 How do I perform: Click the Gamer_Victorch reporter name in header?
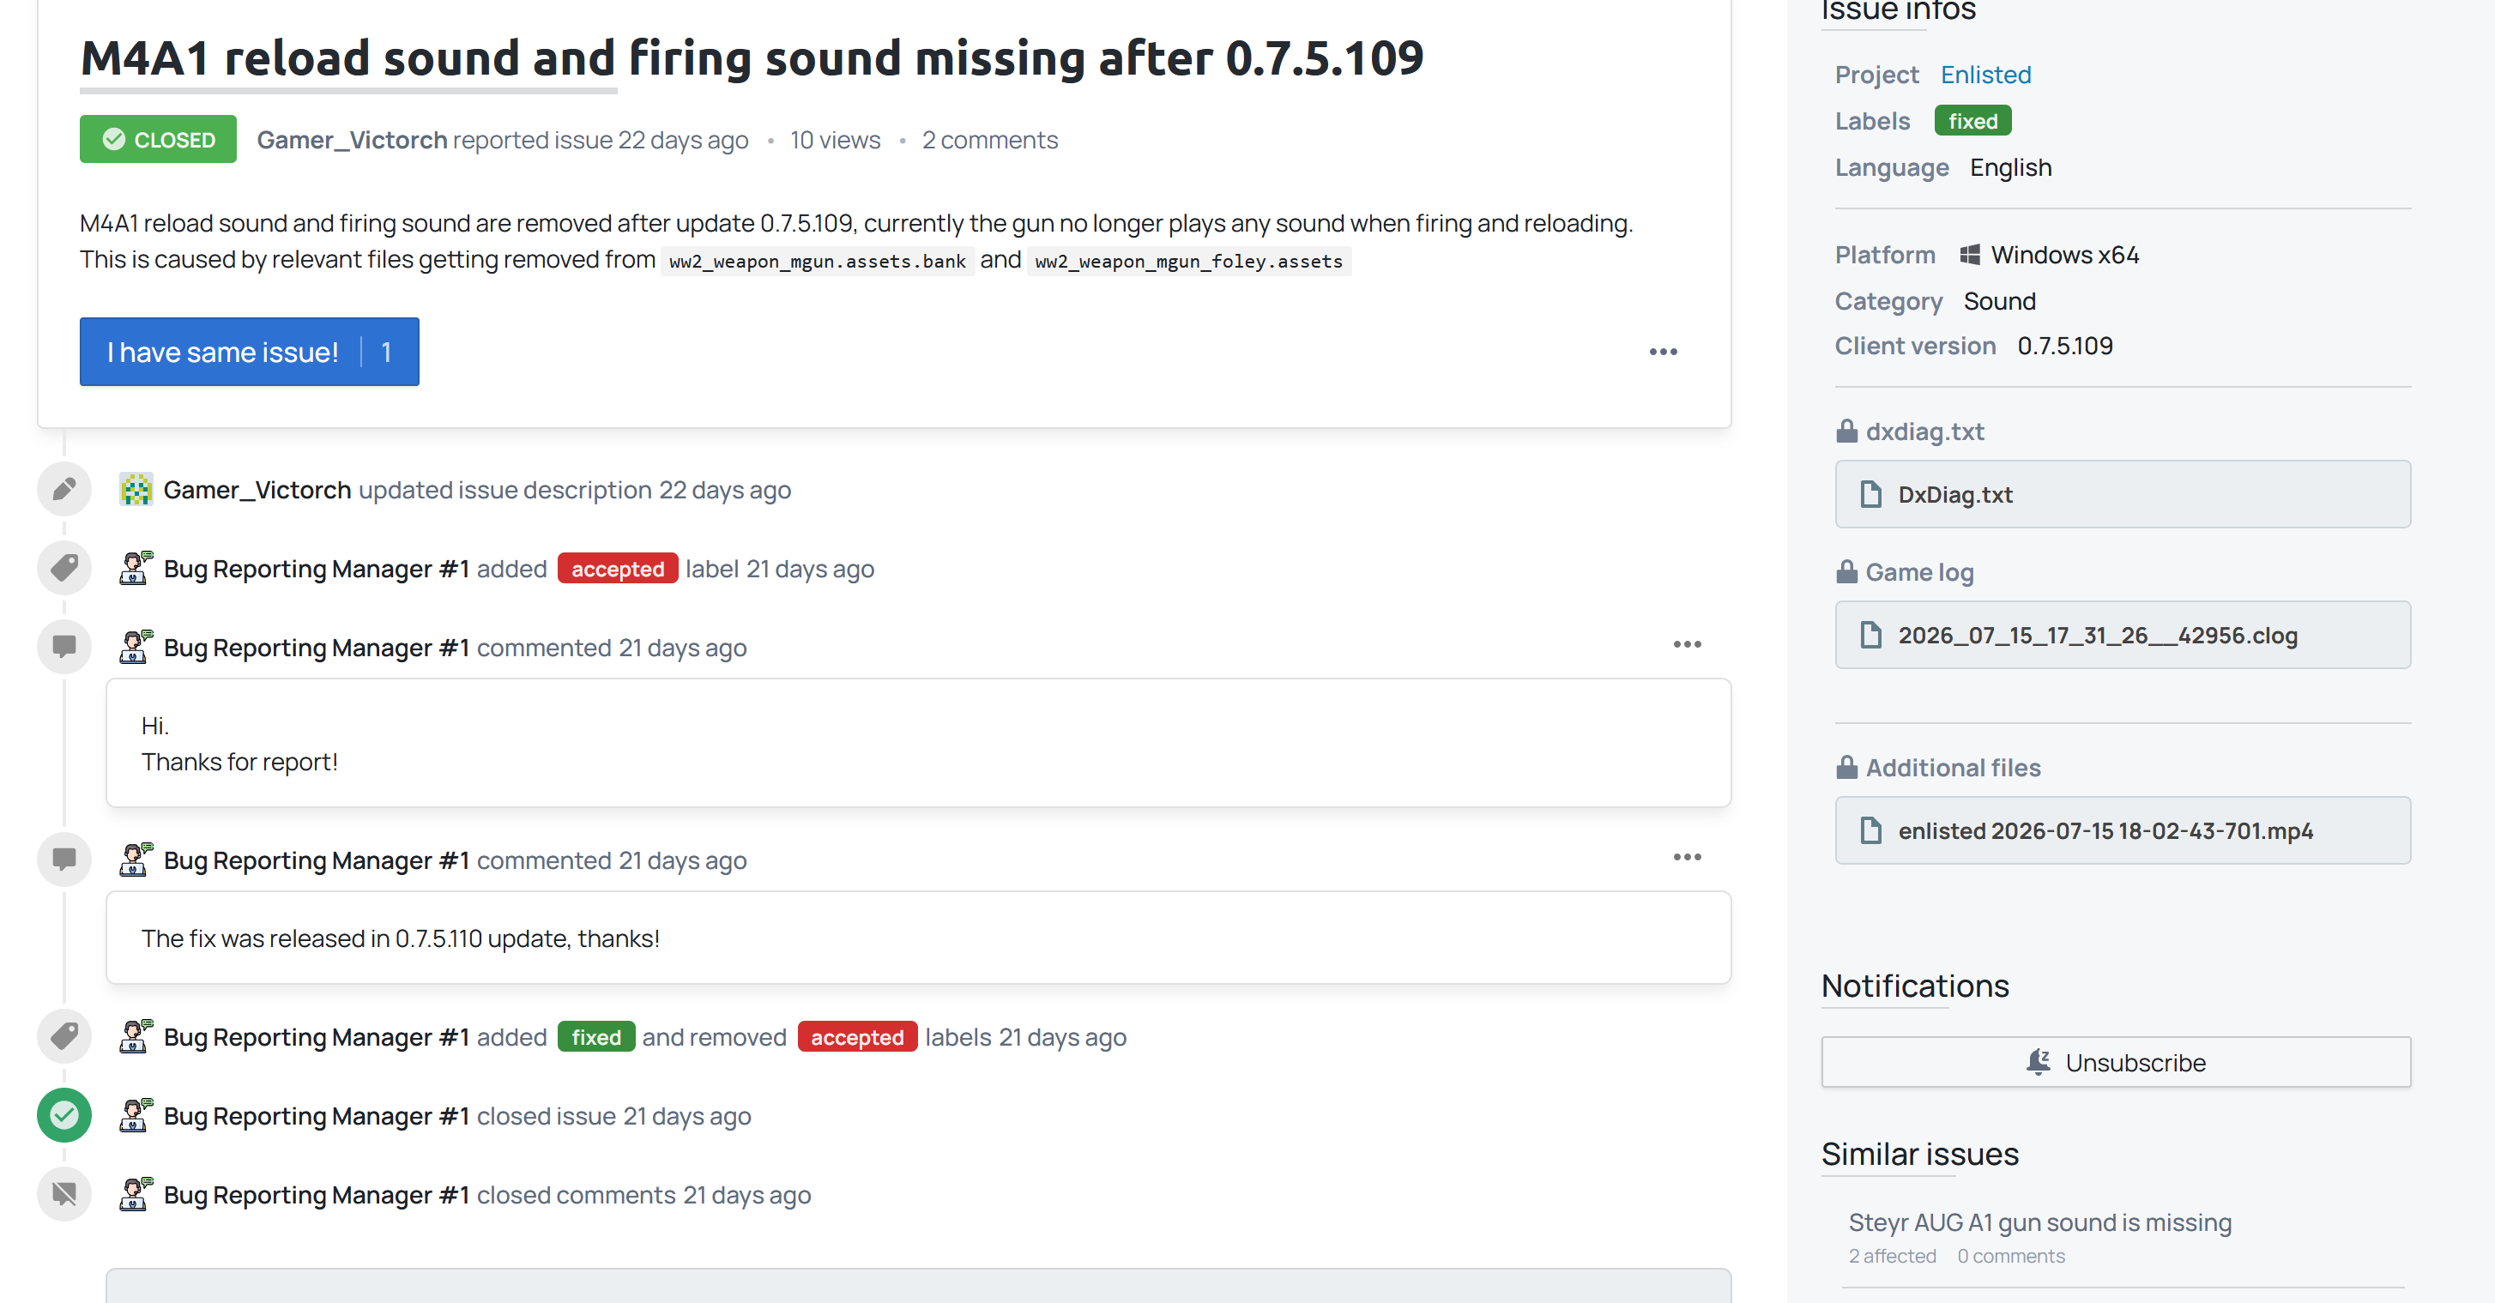pos(352,141)
